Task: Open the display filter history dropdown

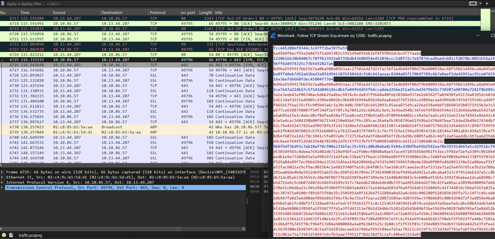Action: click(x=480, y=4)
